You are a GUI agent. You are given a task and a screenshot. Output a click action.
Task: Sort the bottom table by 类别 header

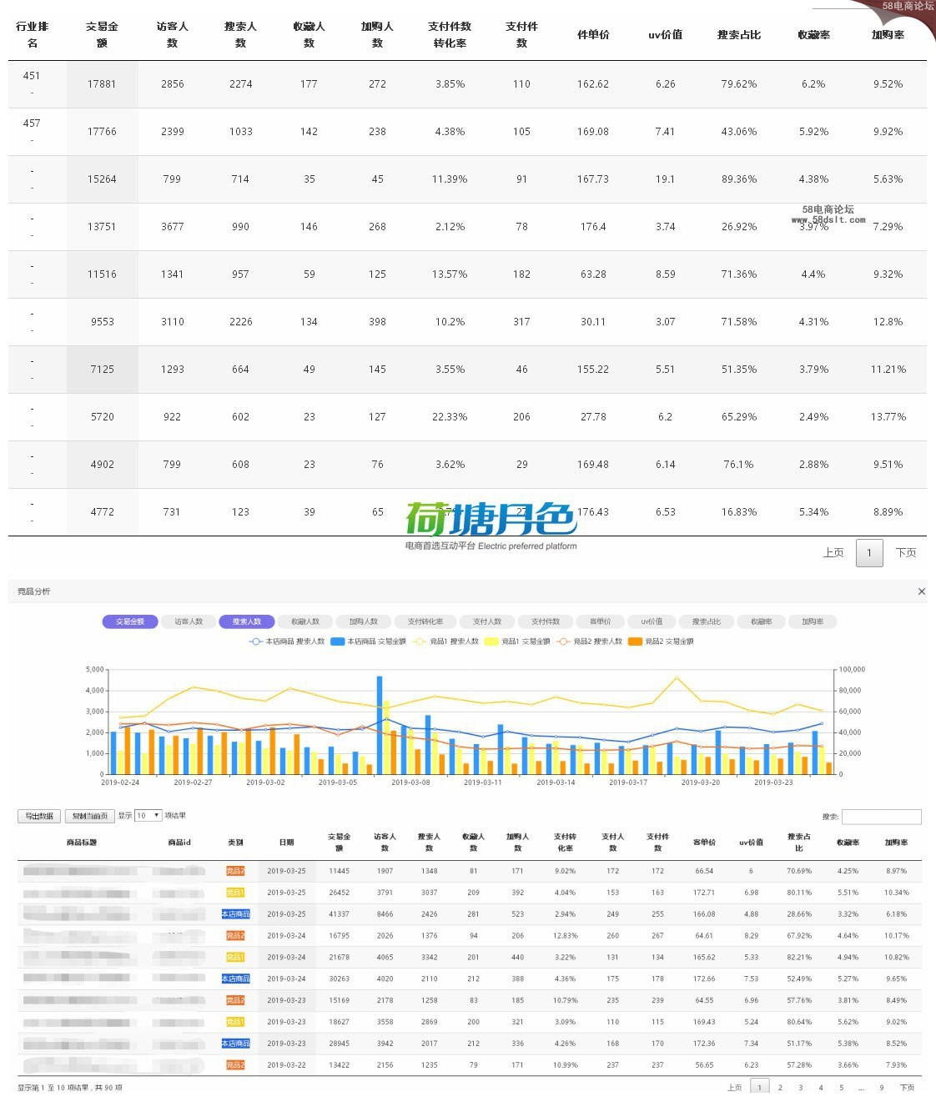pos(235,843)
